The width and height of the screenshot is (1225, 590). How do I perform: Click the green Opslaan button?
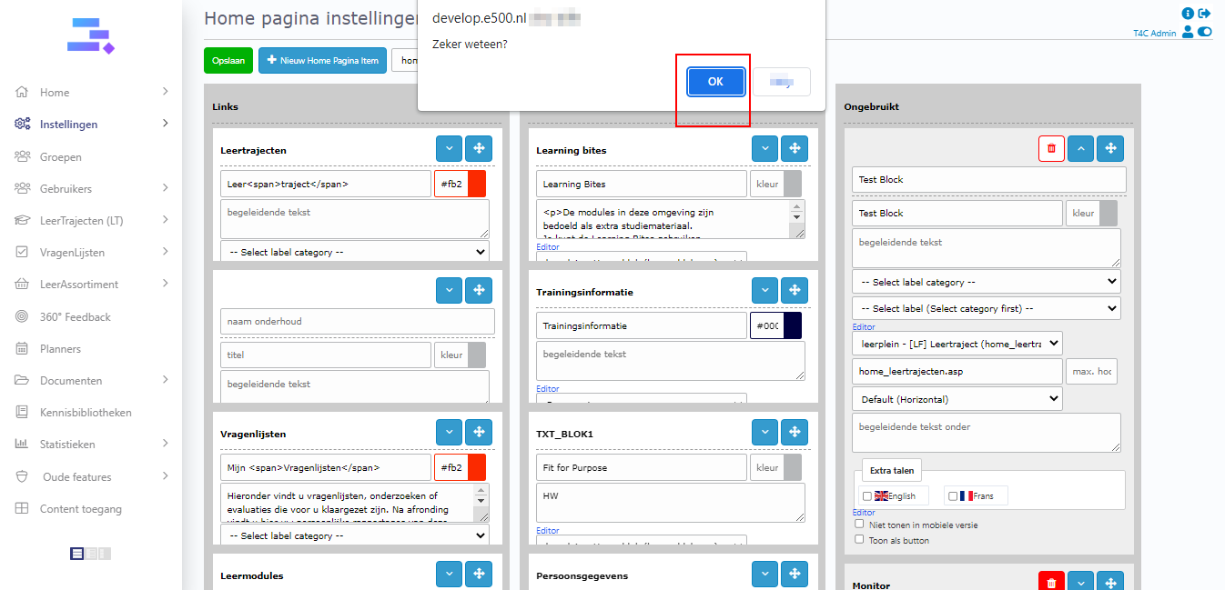click(228, 61)
